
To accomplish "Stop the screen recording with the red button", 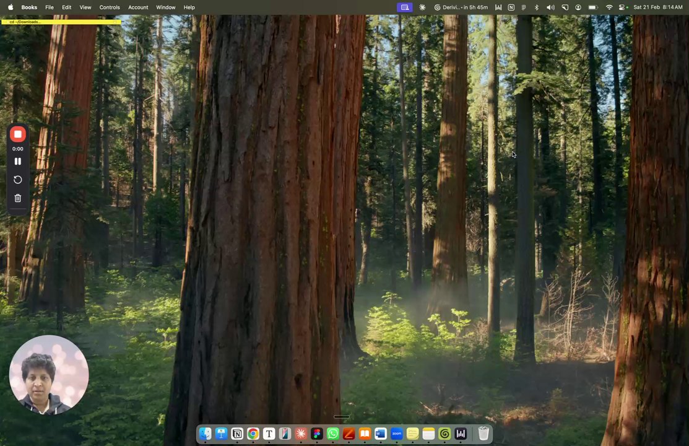I will point(17,134).
